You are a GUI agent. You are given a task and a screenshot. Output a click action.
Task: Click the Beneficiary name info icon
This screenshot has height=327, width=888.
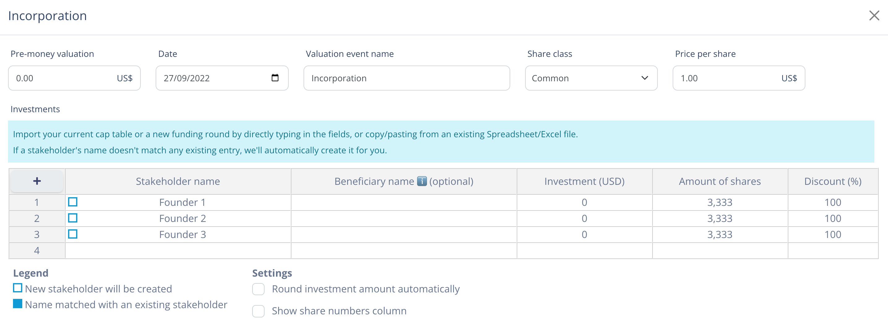click(422, 181)
